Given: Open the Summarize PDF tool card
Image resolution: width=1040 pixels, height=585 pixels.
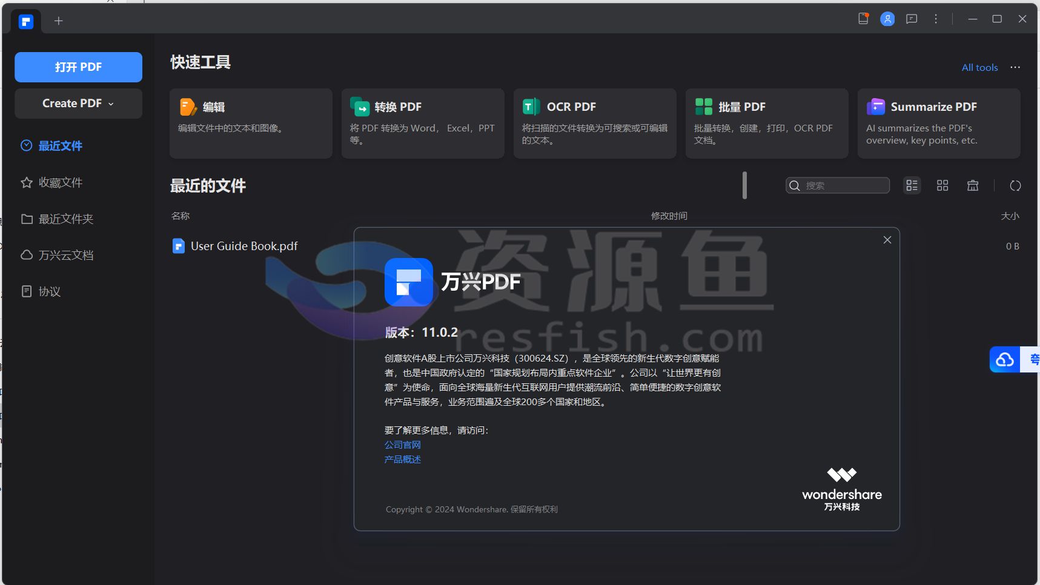Looking at the screenshot, I should [939, 124].
